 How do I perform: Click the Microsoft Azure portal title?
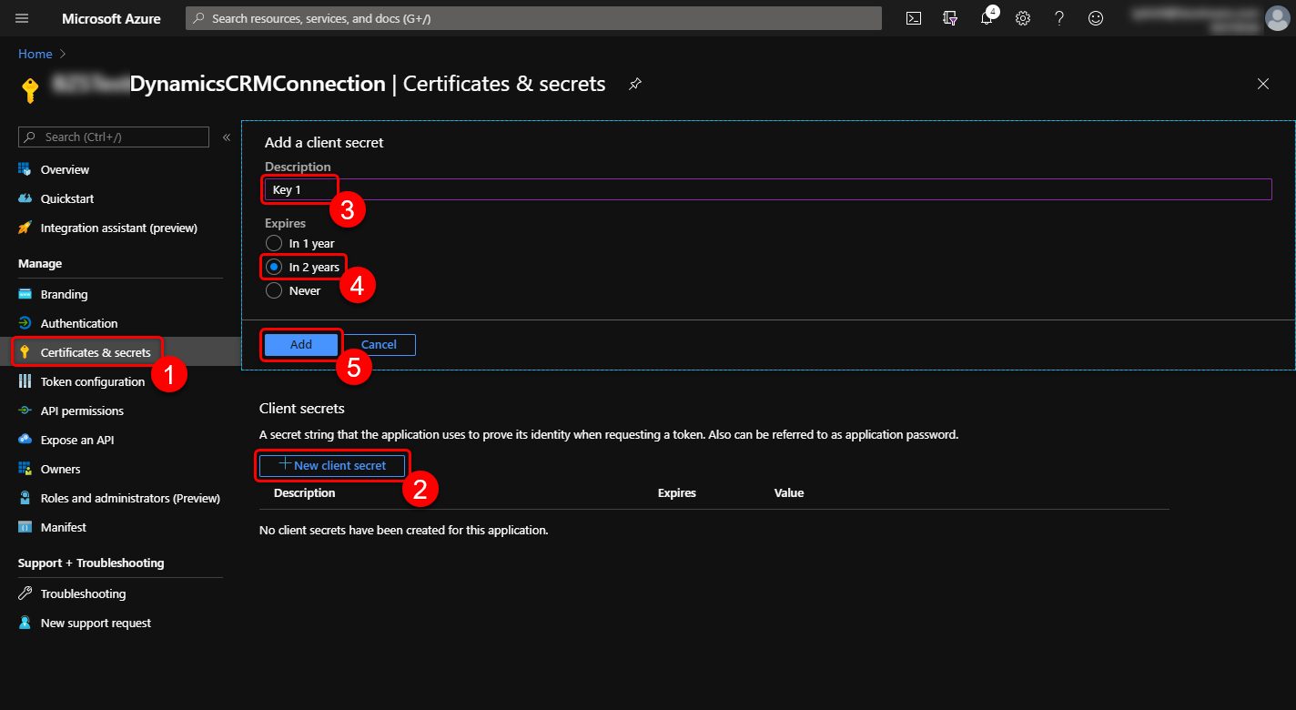(111, 18)
